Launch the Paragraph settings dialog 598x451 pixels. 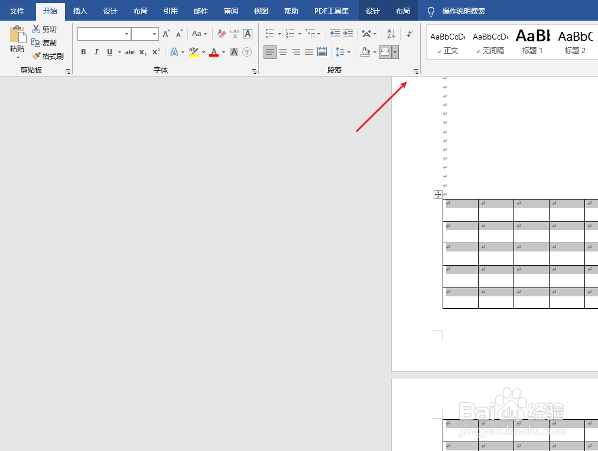point(415,71)
